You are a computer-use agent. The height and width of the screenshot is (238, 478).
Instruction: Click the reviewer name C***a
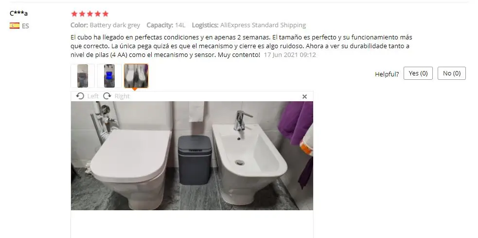(x=18, y=13)
